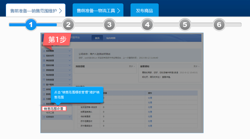
Task: Expand the 营销管理 section chevron
Action: (70, 70)
